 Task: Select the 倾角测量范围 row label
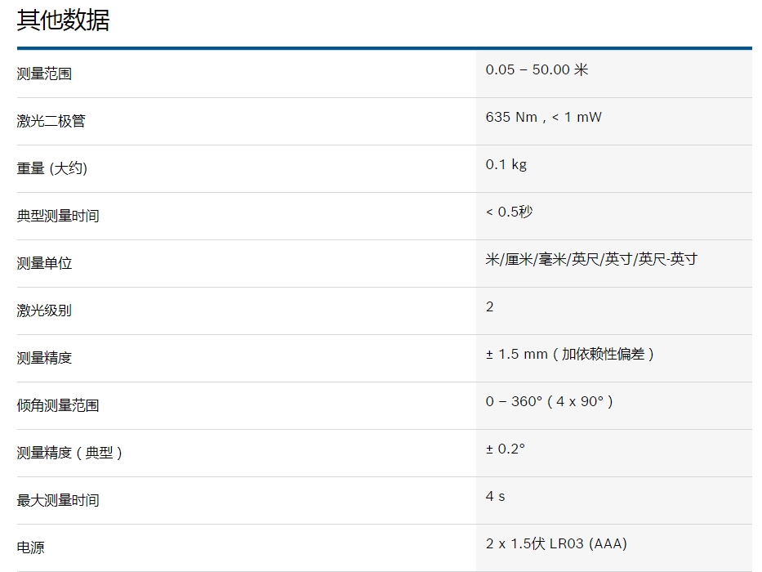click(x=58, y=405)
